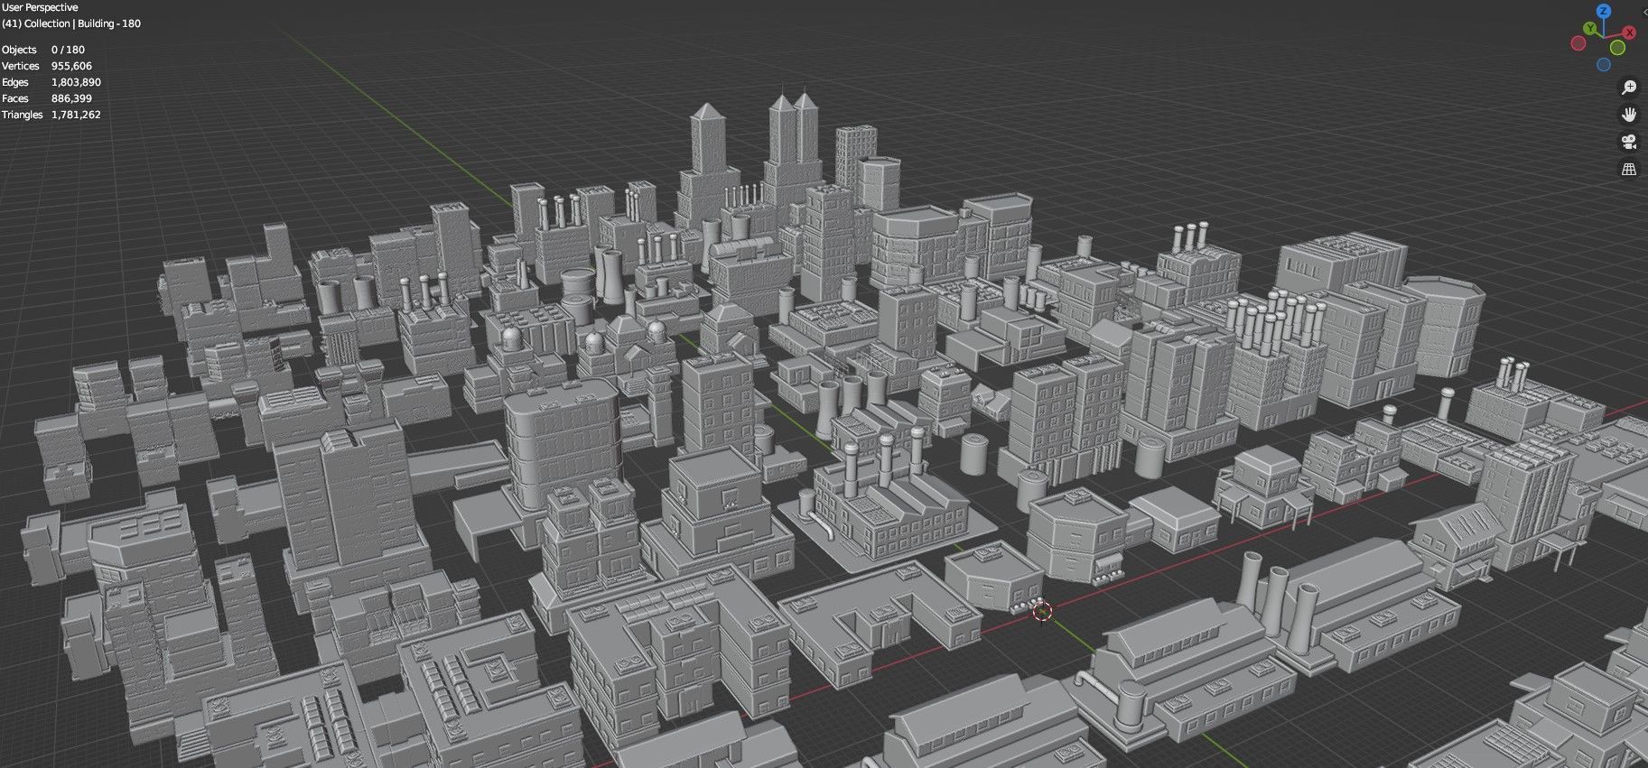This screenshot has width=1648, height=768.
Task: Switch perspective/orthographic with grid icon
Action: [1629, 169]
